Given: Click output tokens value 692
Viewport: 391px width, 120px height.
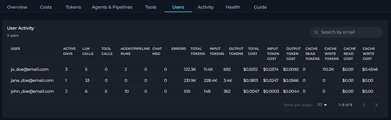Looking at the screenshot, I should click(227, 69).
